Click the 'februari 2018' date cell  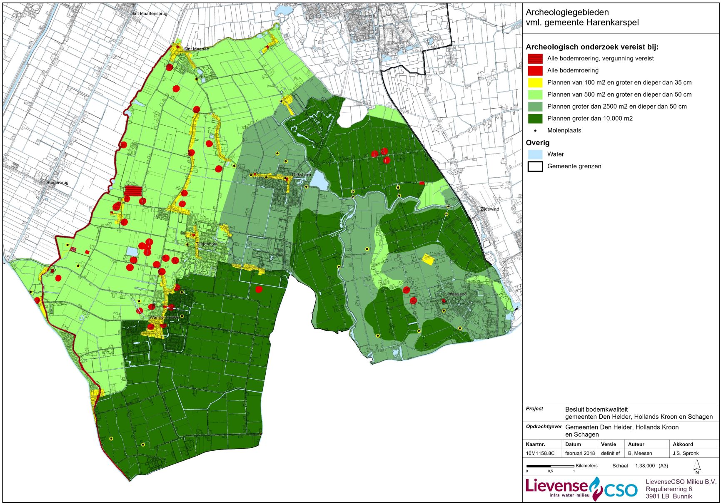click(580, 453)
